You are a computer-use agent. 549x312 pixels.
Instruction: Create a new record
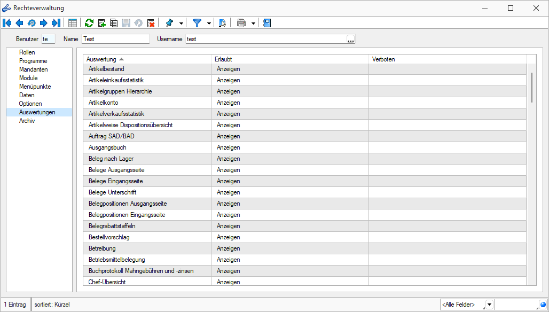101,23
